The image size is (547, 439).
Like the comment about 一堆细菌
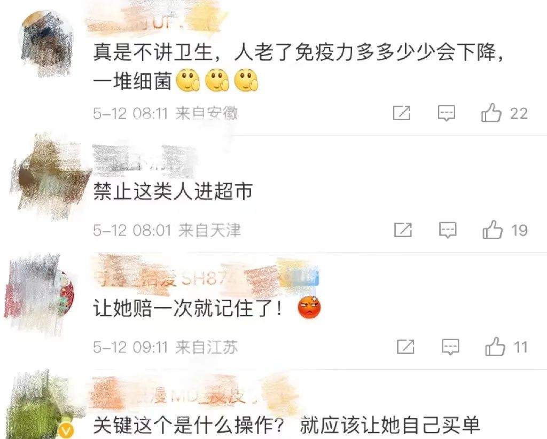(x=491, y=113)
